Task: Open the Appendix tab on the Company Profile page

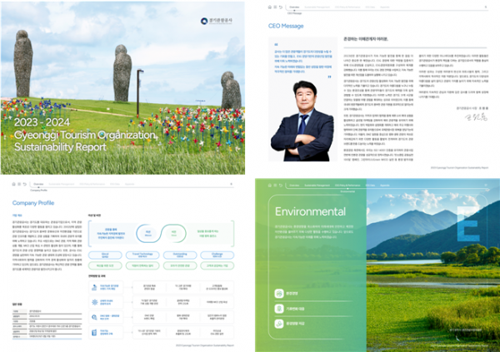Action: pos(129,184)
